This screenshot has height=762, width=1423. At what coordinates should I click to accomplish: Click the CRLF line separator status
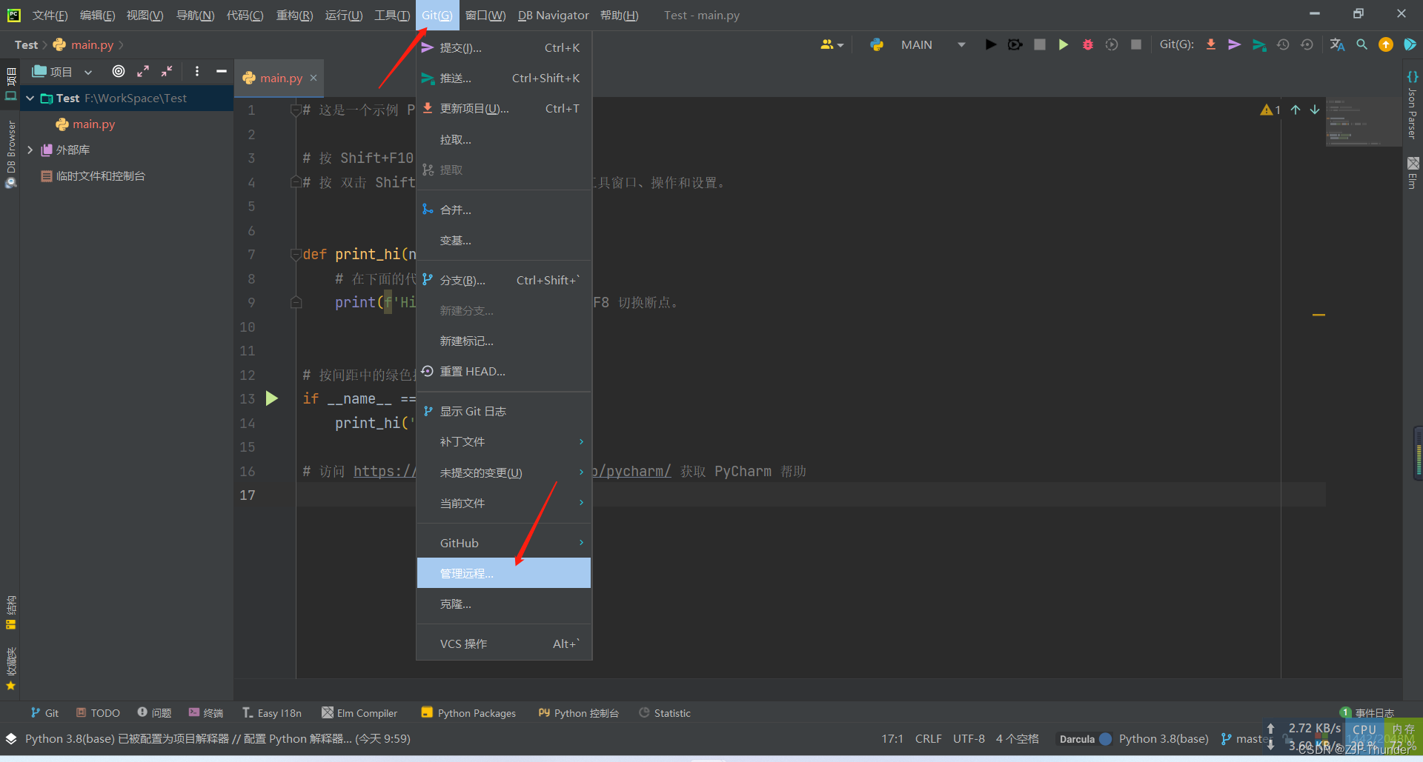pos(928,738)
